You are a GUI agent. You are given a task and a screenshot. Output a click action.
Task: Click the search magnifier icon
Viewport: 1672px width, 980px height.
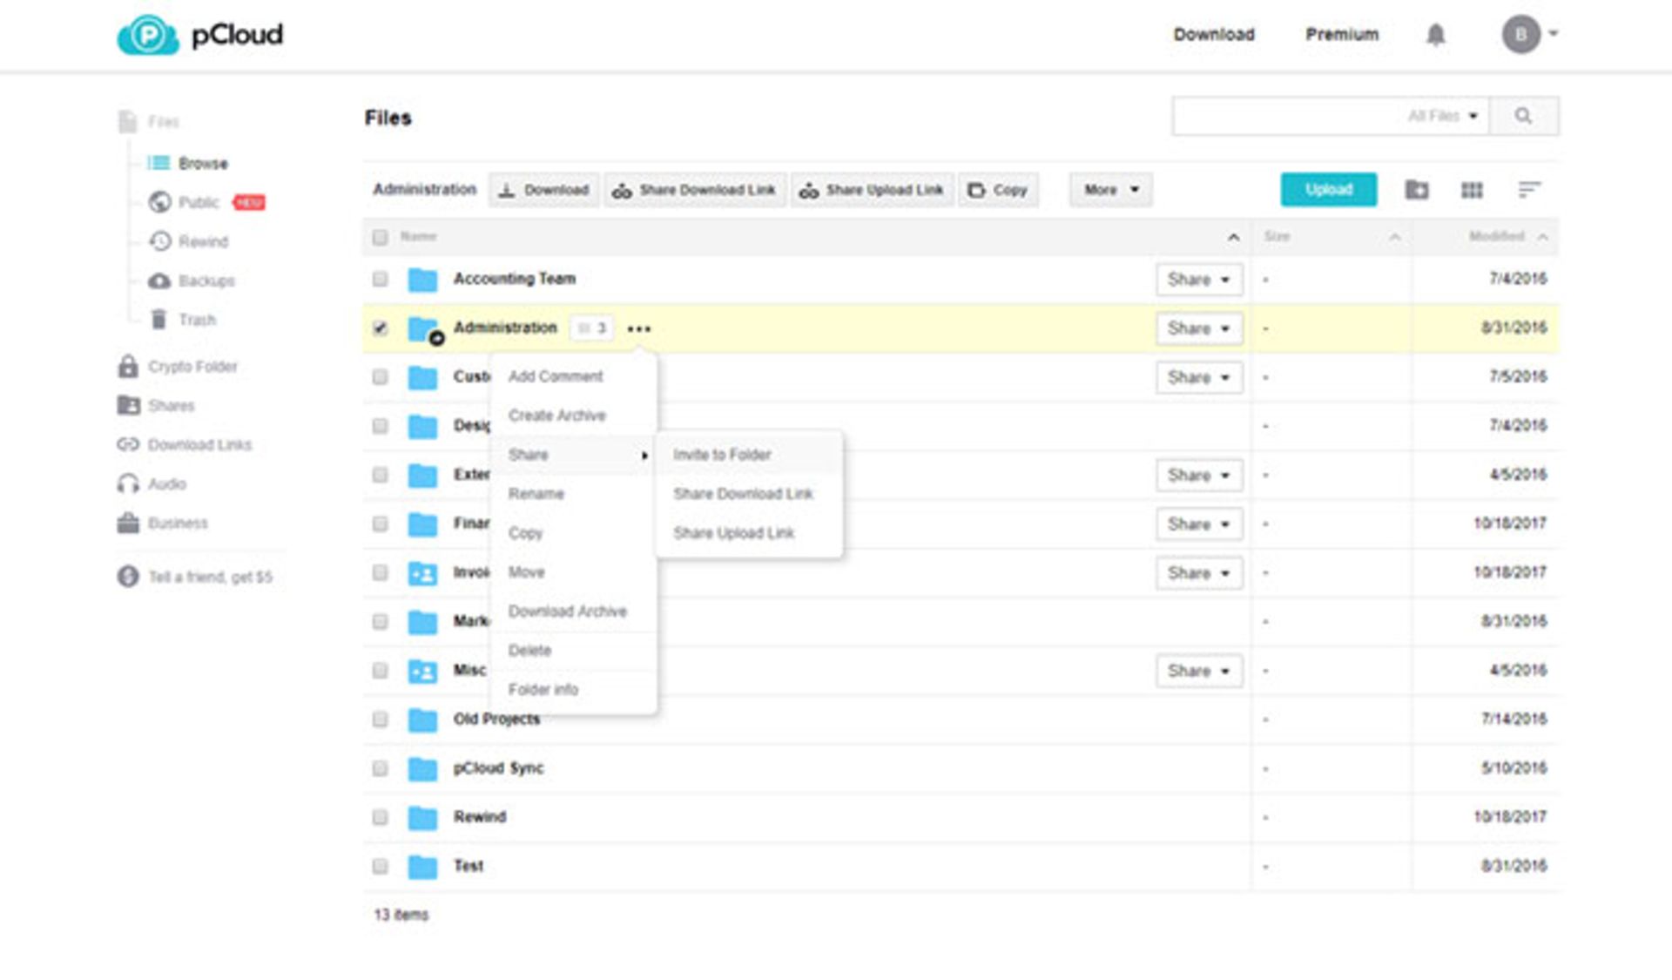coord(1523,116)
